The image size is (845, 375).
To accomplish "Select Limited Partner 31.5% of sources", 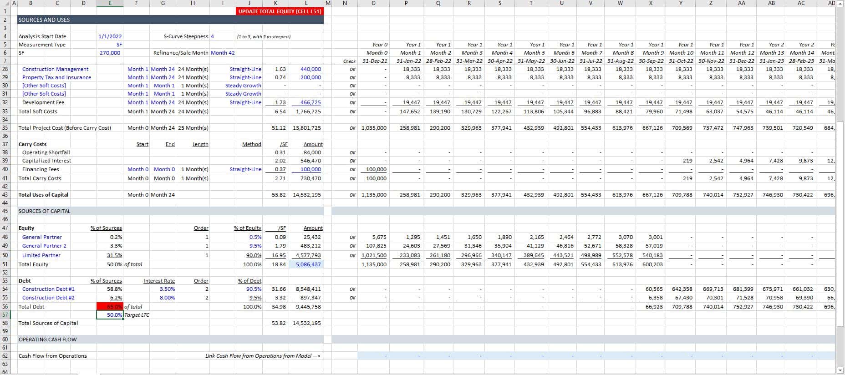I will (114, 255).
